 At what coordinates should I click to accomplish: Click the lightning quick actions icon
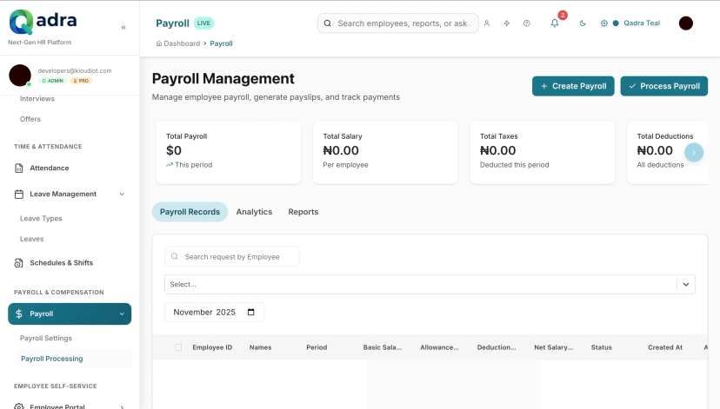[x=507, y=23]
